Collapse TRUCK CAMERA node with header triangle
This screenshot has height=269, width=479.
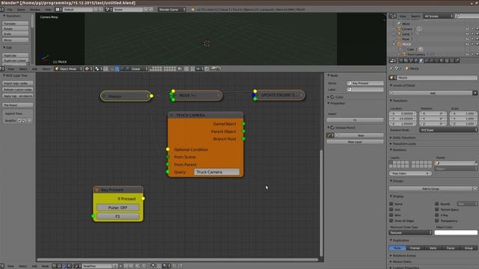(171, 115)
